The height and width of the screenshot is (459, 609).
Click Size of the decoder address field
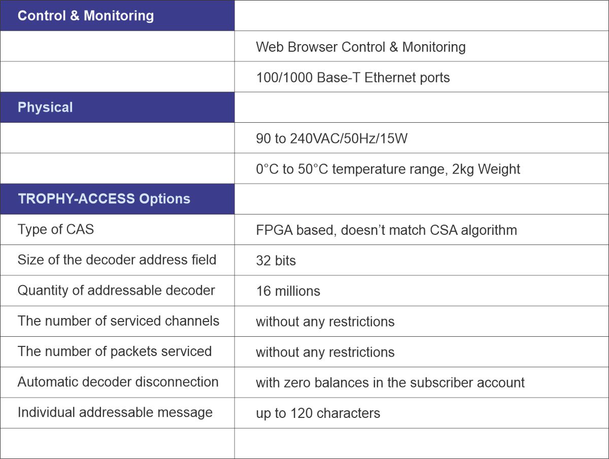[117, 260]
